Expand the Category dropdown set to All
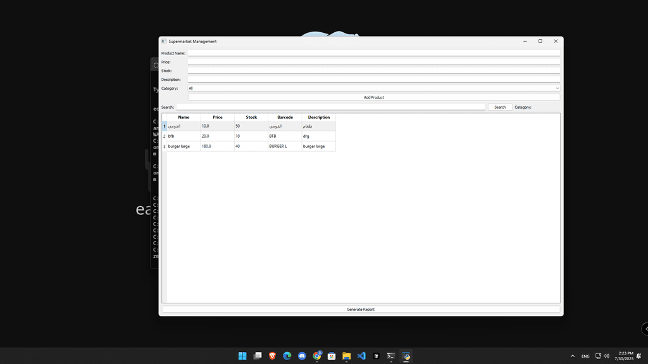The width and height of the screenshot is (648, 364). (x=374, y=88)
